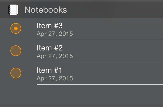163x107 pixels.
Task: Mark Item #2 done via its circle
Action: point(16,51)
